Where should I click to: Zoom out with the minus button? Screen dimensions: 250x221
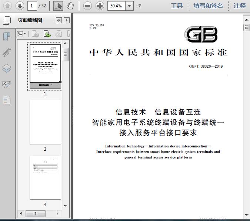(x=87, y=6)
